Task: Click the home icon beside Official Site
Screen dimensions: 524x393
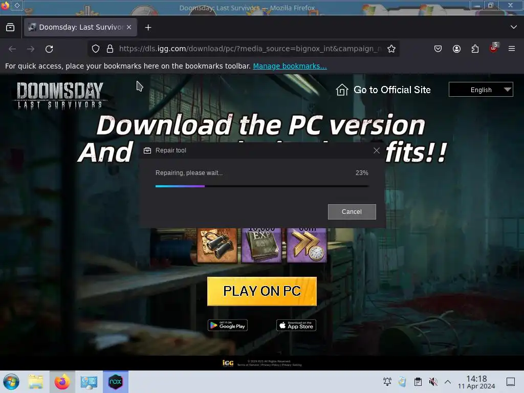Action: [342, 90]
